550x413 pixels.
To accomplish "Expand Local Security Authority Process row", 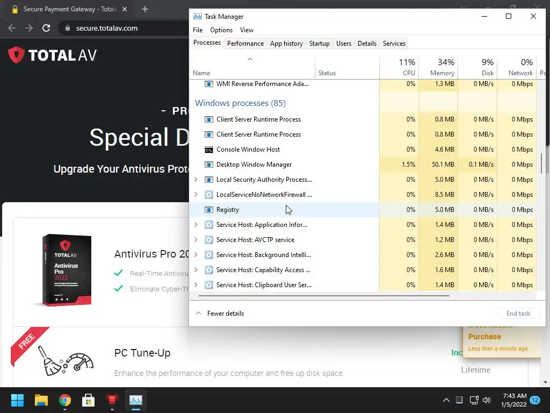I will [x=196, y=180].
